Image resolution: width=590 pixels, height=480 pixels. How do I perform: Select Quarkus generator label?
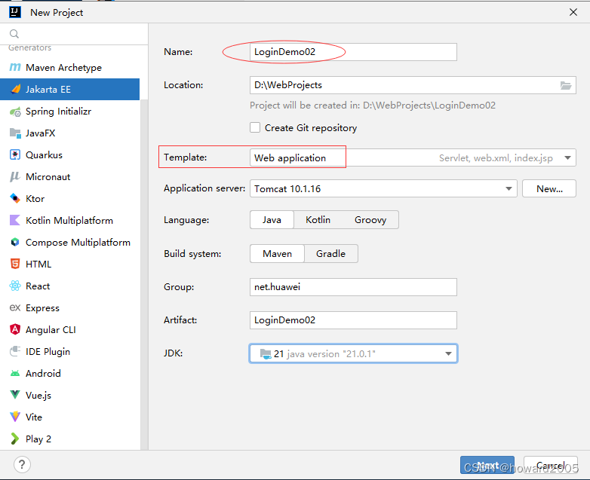pos(44,155)
